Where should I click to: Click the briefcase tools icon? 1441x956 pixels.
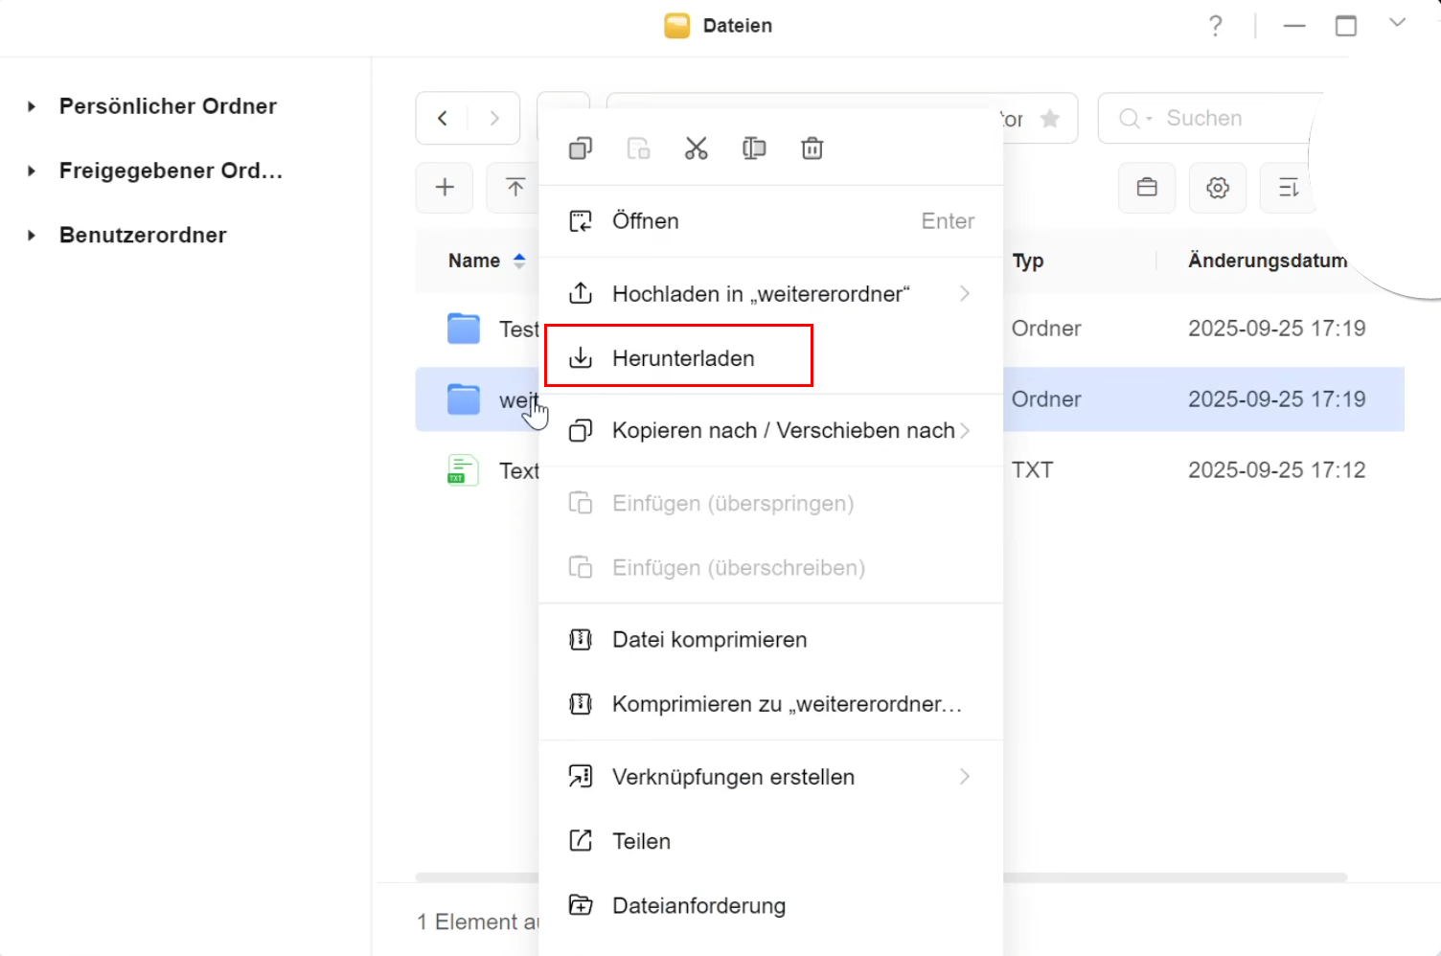coord(1147,187)
